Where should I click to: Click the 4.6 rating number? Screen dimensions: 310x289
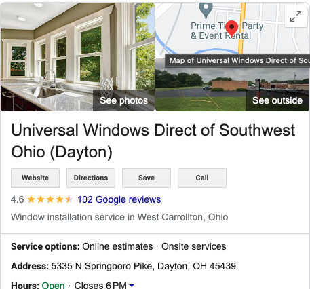click(17, 199)
